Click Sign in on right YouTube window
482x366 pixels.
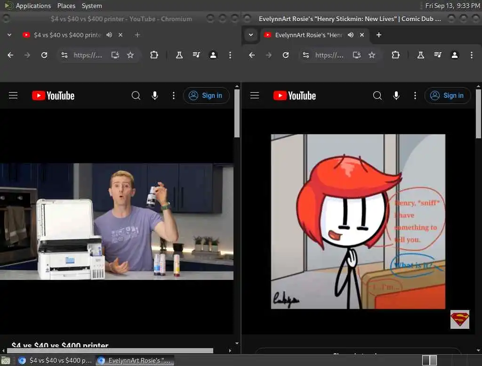coord(447,95)
